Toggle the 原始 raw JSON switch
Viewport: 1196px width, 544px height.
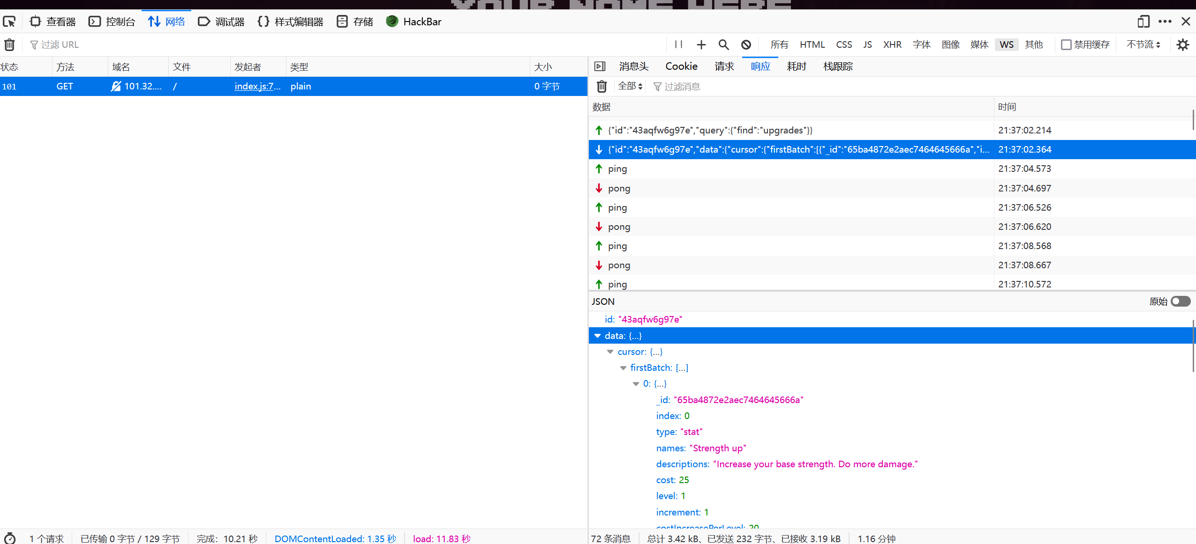(1180, 301)
